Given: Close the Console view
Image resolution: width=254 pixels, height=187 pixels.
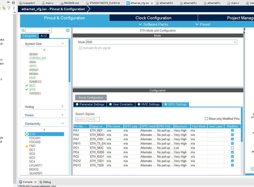Looking at the screenshot, I should click(x=35, y=182).
